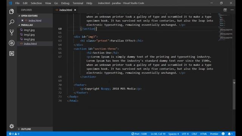Click the Split Editor icon
The width and height of the screenshot is (242, 136).
coord(225,10)
